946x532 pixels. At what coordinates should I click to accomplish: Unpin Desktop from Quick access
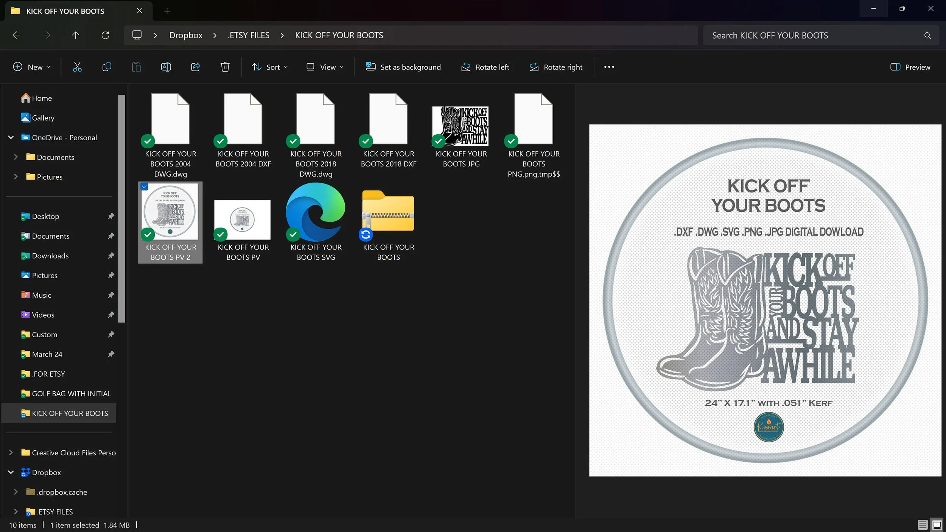pyautogui.click(x=111, y=216)
